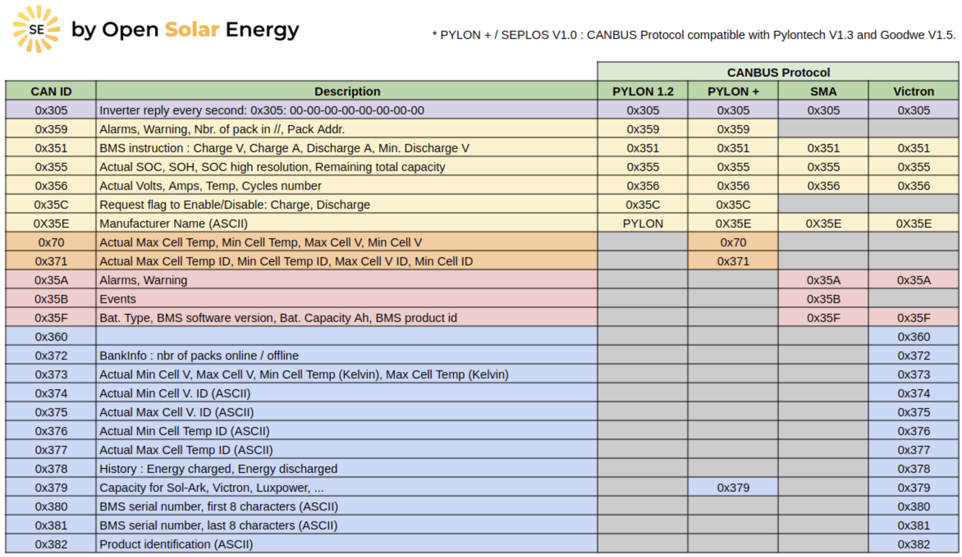Click 0x371 in the PYLON + column

(733, 261)
